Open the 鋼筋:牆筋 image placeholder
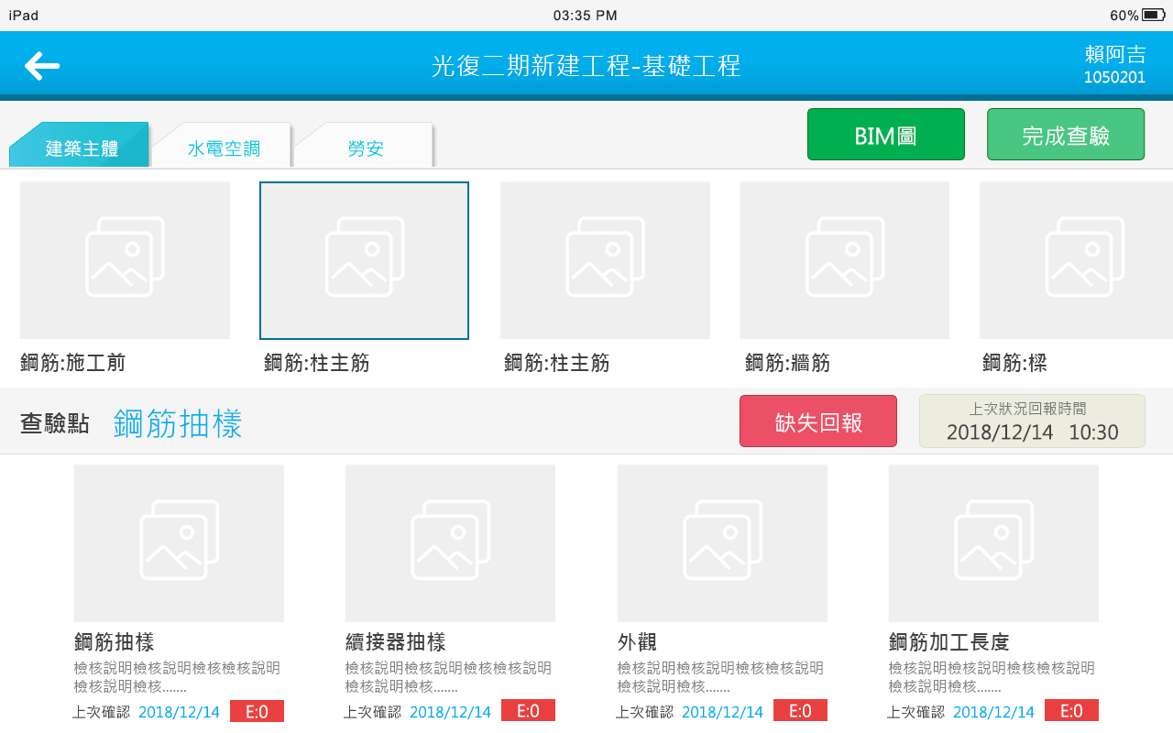This screenshot has height=733, width=1173. tap(844, 260)
